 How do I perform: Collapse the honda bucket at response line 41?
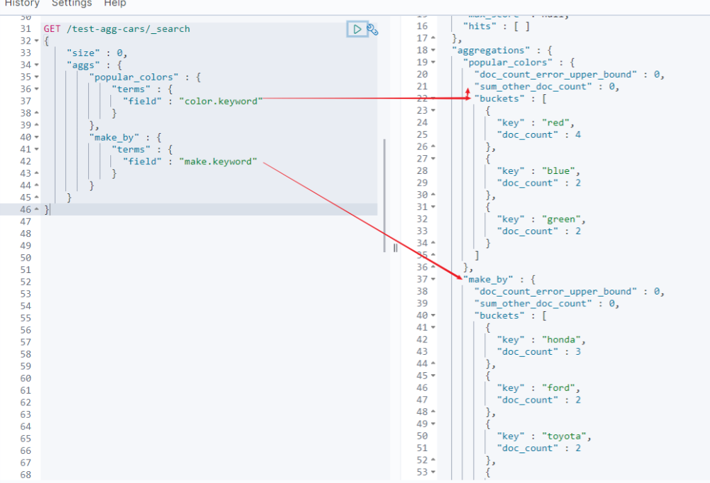pos(433,327)
